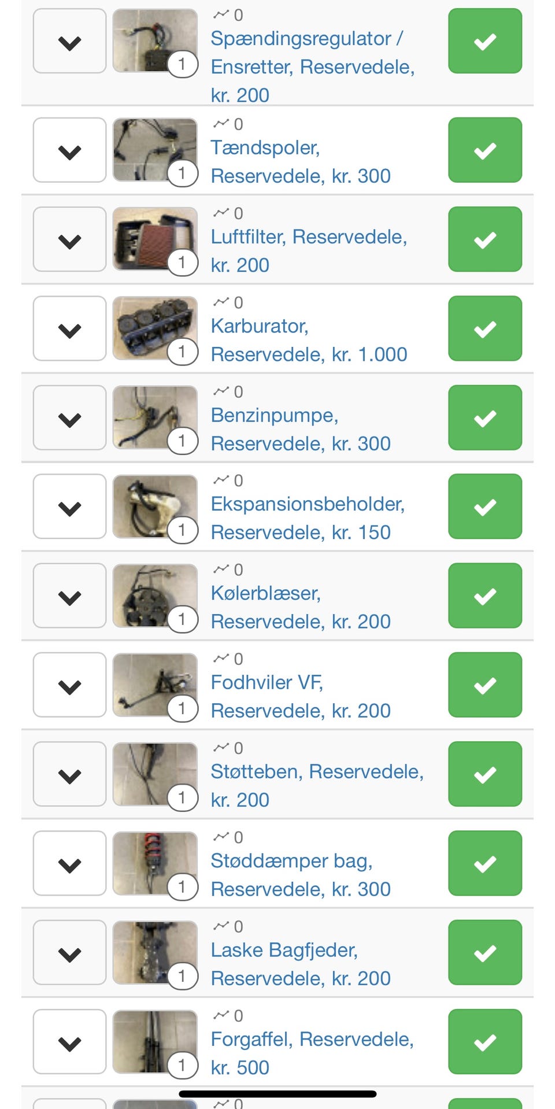Viewport: 555px width, 1109px height.
Task: Expand the Spændingsregulator listing options chevron
Action: (69, 41)
